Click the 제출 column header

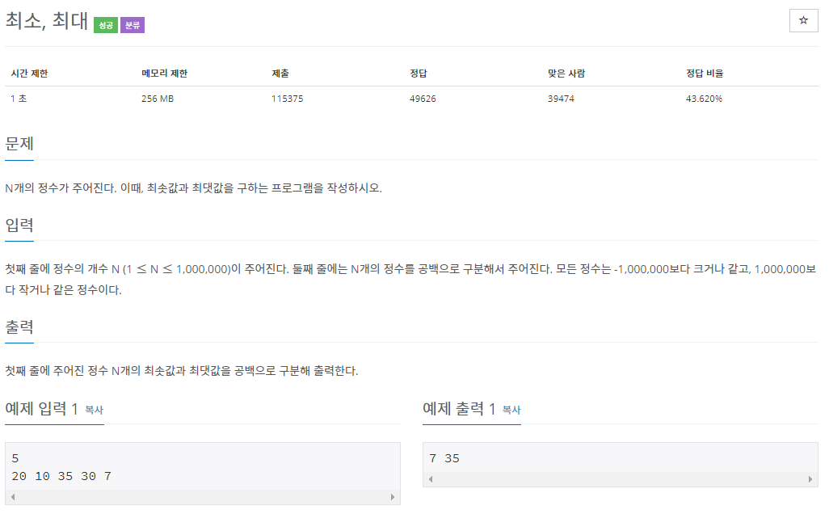pyautogui.click(x=280, y=74)
